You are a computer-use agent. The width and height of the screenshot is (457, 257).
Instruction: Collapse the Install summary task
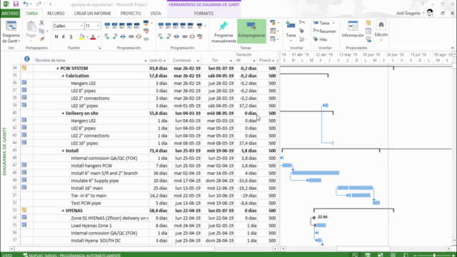(x=63, y=151)
